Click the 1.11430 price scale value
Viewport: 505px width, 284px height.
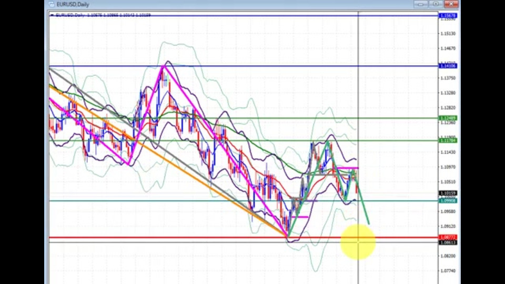click(x=448, y=152)
